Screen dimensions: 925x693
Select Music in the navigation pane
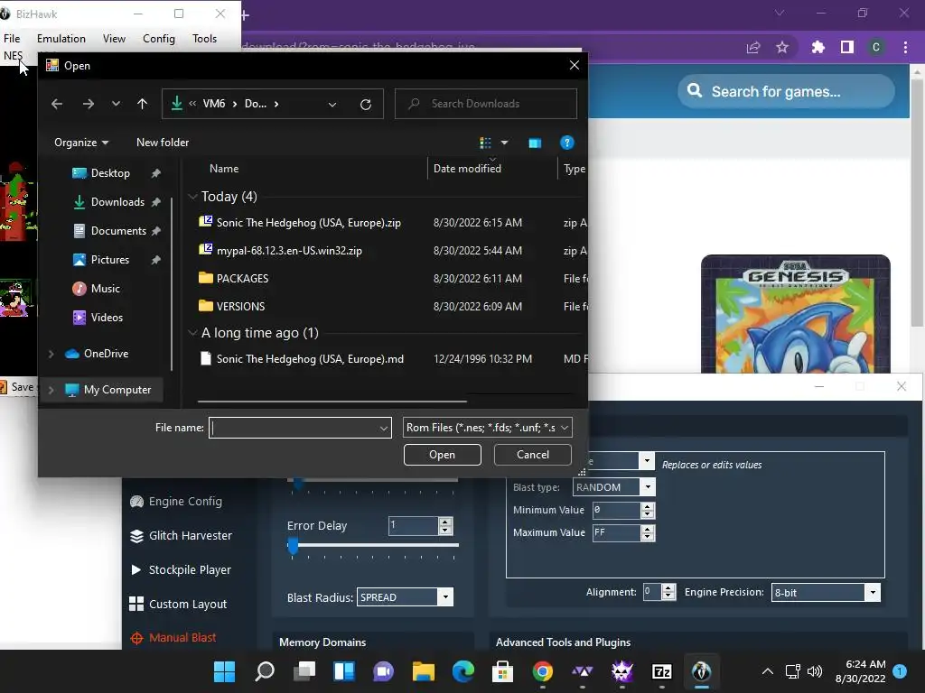(x=105, y=289)
